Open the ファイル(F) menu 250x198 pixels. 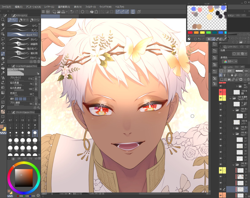tap(6, 7)
